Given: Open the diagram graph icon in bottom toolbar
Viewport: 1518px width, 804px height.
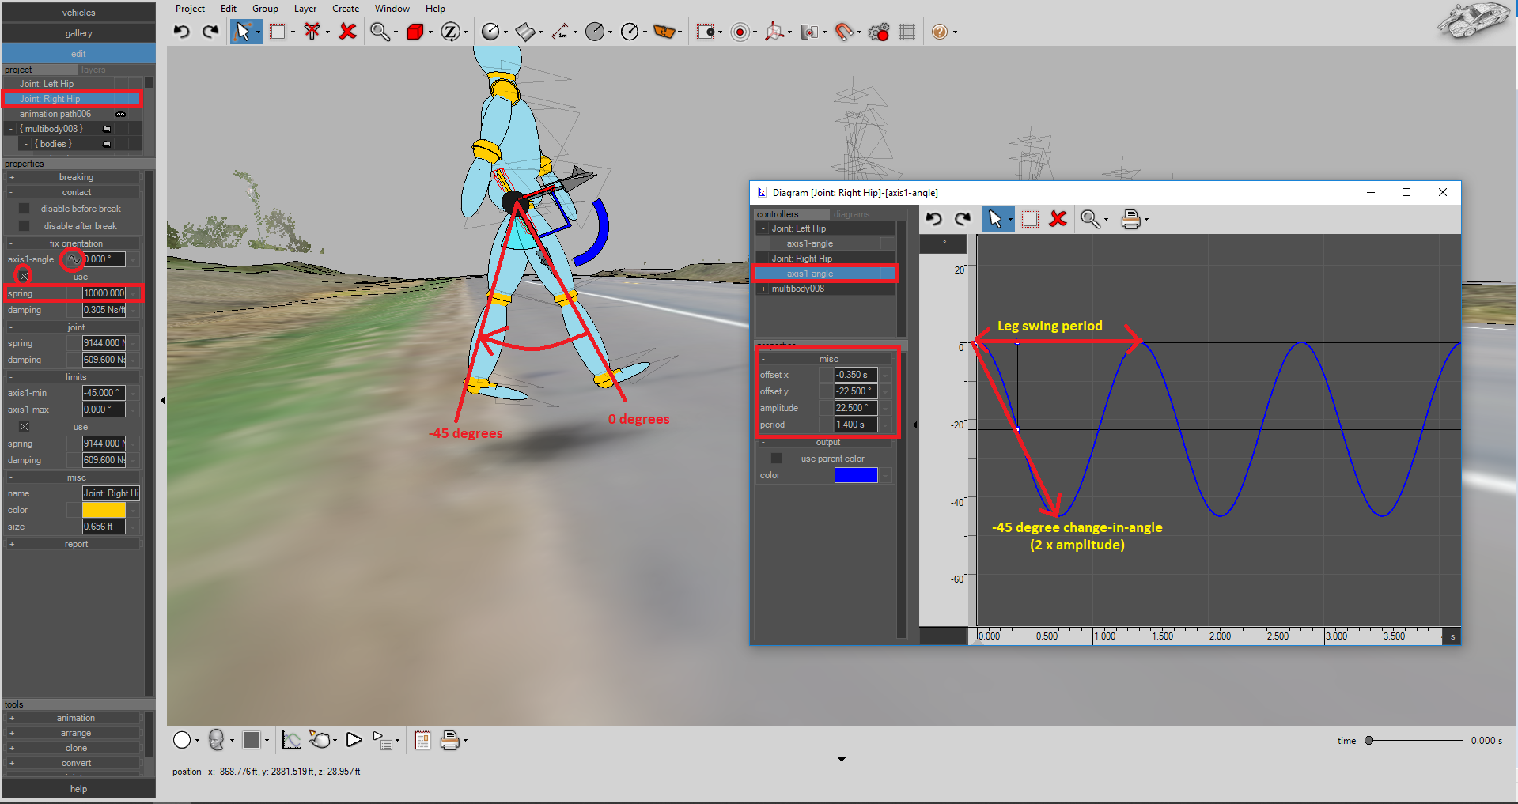Looking at the screenshot, I should tap(291, 740).
